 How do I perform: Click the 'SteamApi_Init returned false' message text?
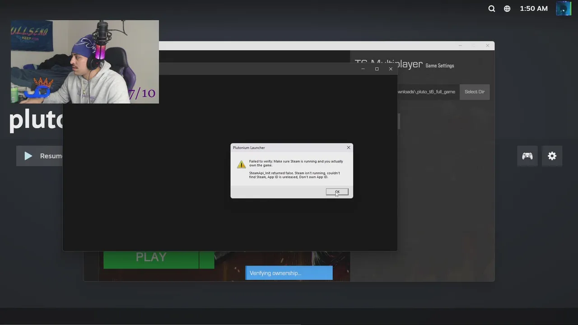294,175
